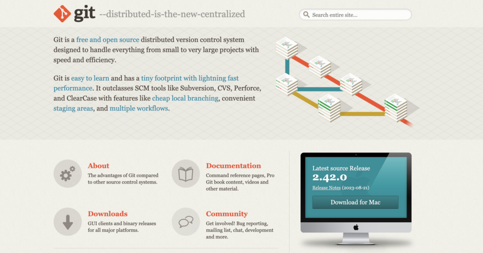The image size is (483, 253).
Task: Click the Community speech bubbles icon
Action: (186, 221)
